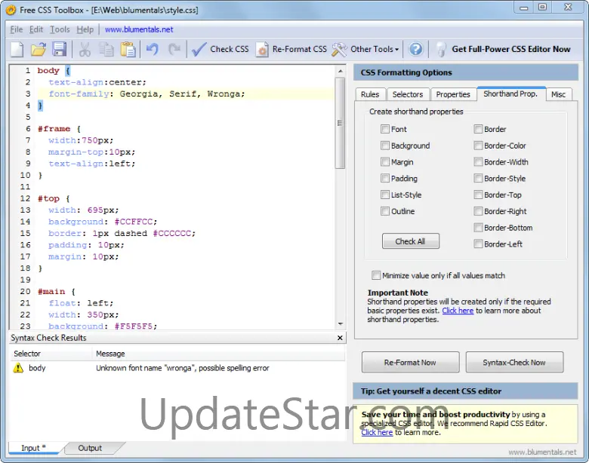Screen dimensions: 589x463
Task: Paste from clipboard icon
Action: tap(128, 49)
